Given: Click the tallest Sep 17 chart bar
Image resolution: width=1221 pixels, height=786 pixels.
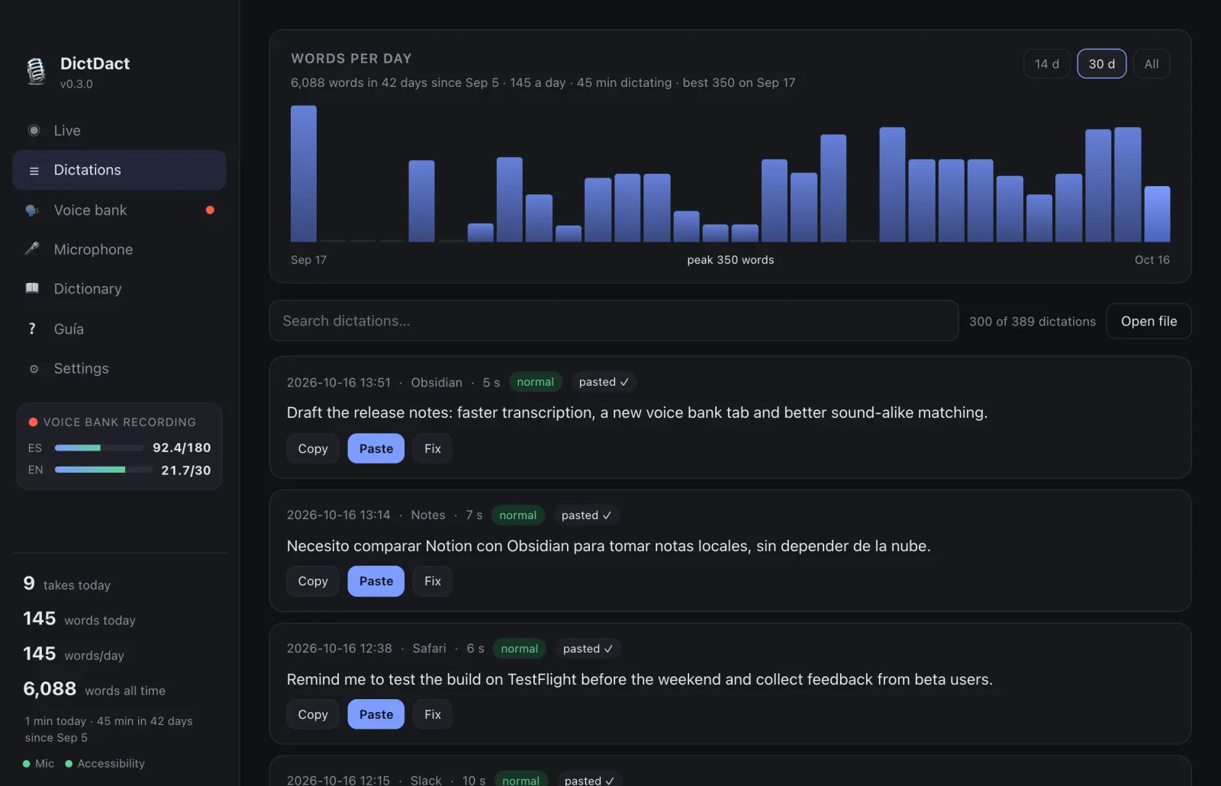Looking at the screenshot, I should pos(304,174).
